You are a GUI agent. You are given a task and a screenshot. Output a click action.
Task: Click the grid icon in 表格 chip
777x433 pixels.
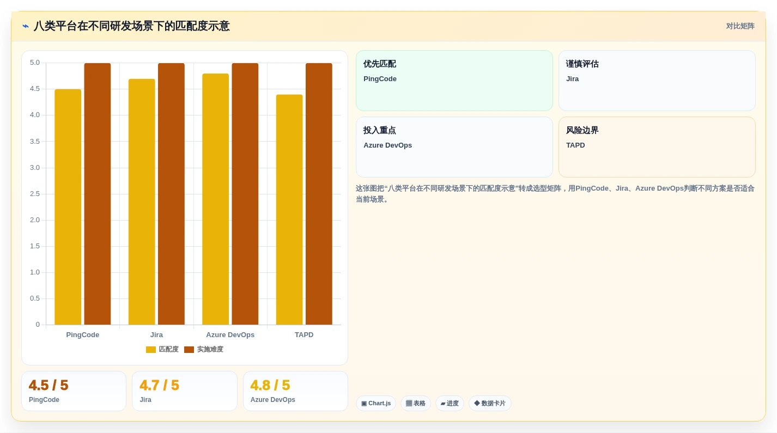click(x=409, y=404)
